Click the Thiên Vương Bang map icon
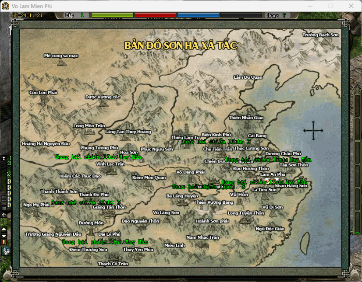The height and width of the screenshot is (282, 362). [213, 209]
